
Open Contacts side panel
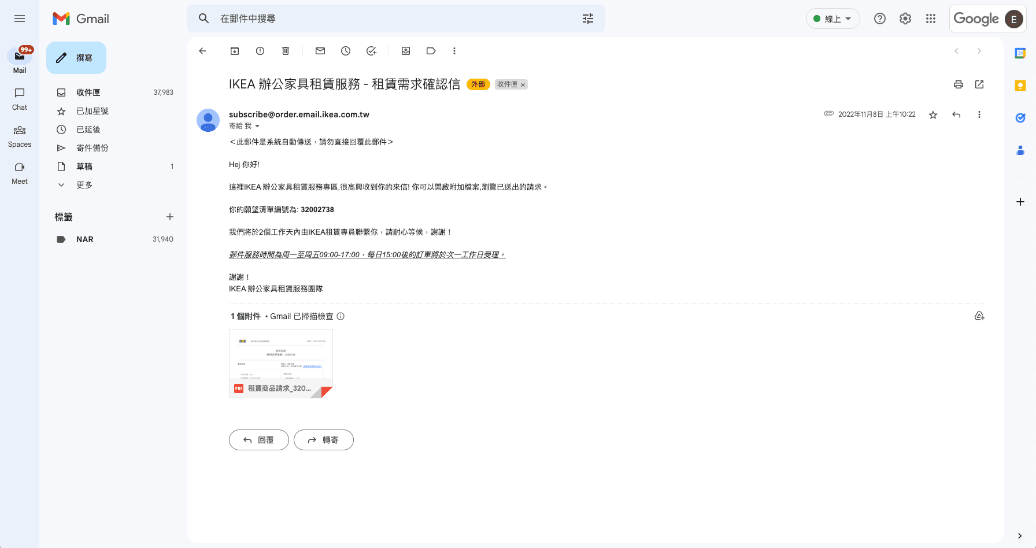click(x=1020, y=150)
